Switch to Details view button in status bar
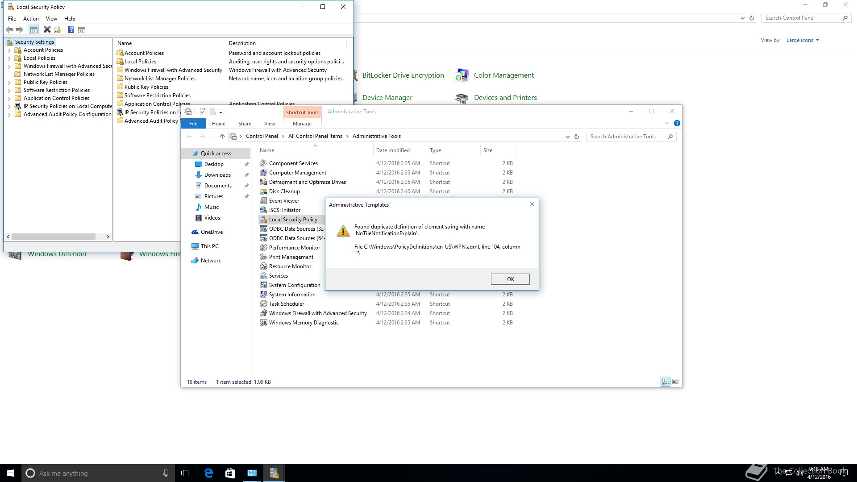Image resolution: width=857 pixels, height=482 pixels. point(666,382)
